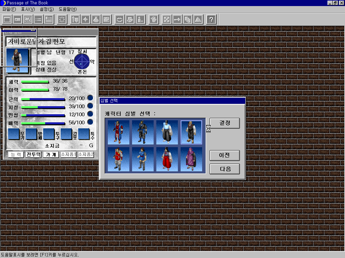Click the sword and shield toolbar icon
Image resolution: width=345 pixels, height=258 pixels.
(x=75, y=19)
